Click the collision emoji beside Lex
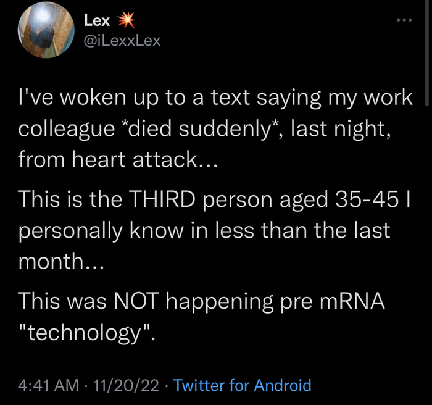 tap(126, 20)
